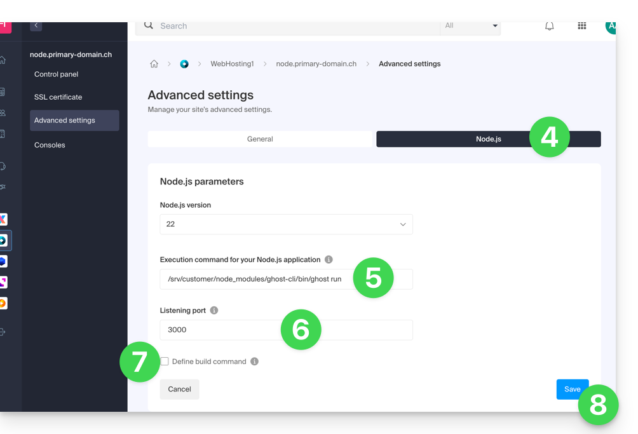Screen dimensions: 638x434
Task: Click the Advanced settings page title
Action: click(x=201, y=95)
